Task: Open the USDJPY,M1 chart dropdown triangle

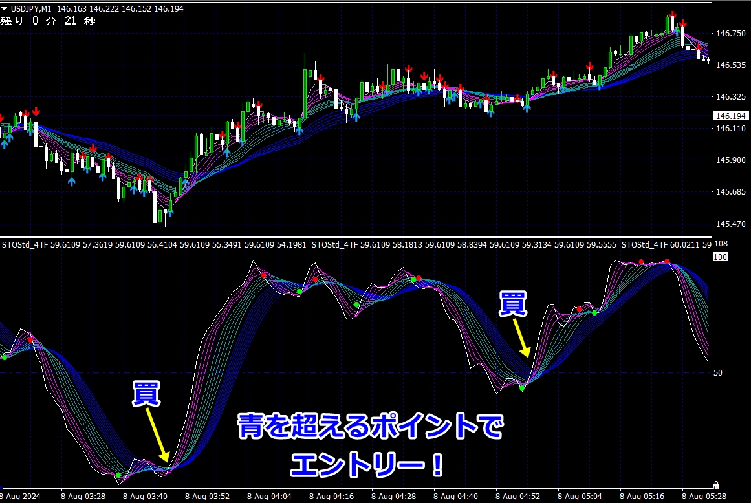Action: pos(5,8)
